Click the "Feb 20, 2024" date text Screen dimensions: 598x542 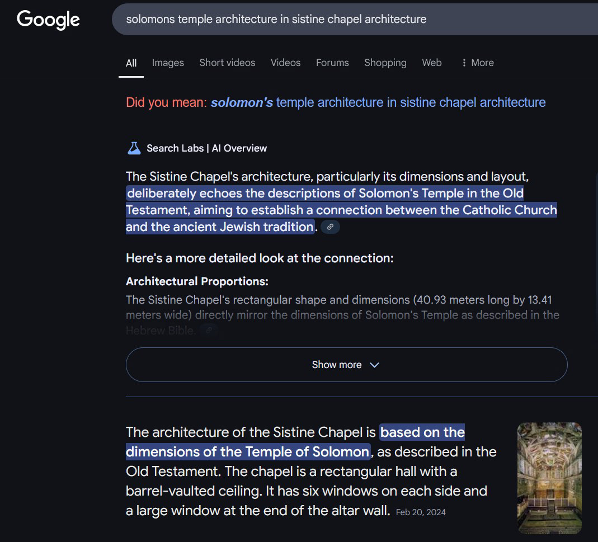421,512
